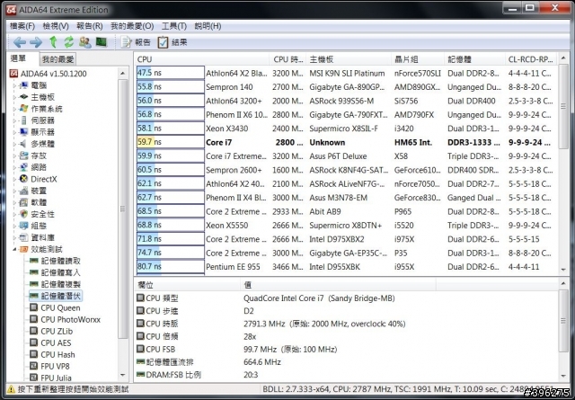Expand the 網路 tree node

[x=15, y=167]
